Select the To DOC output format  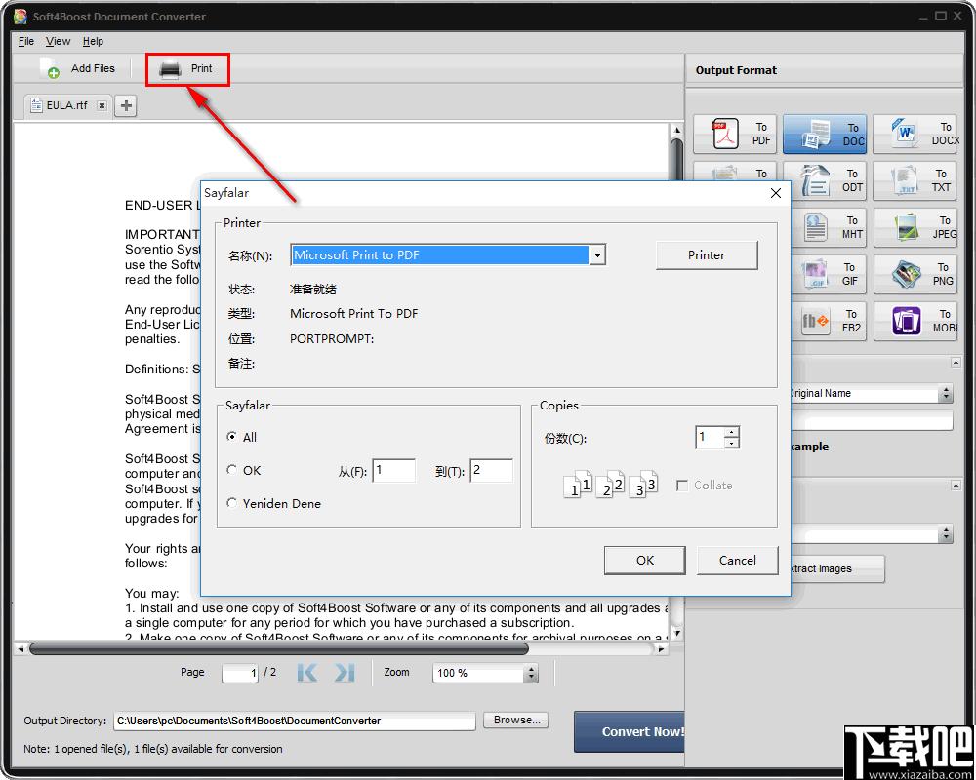click(825, 134)
